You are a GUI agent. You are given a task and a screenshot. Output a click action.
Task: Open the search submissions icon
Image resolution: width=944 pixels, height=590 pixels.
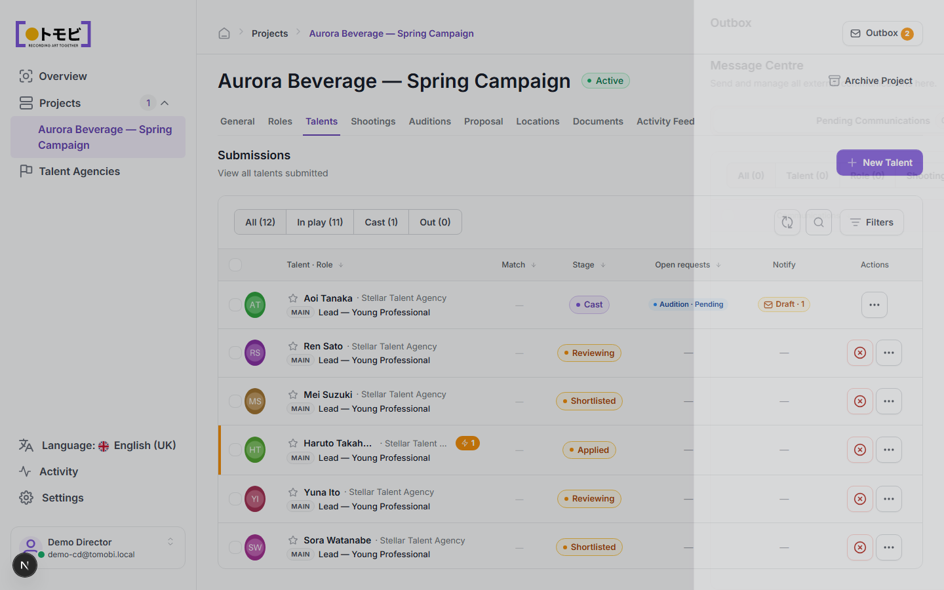tap(819, 222)
